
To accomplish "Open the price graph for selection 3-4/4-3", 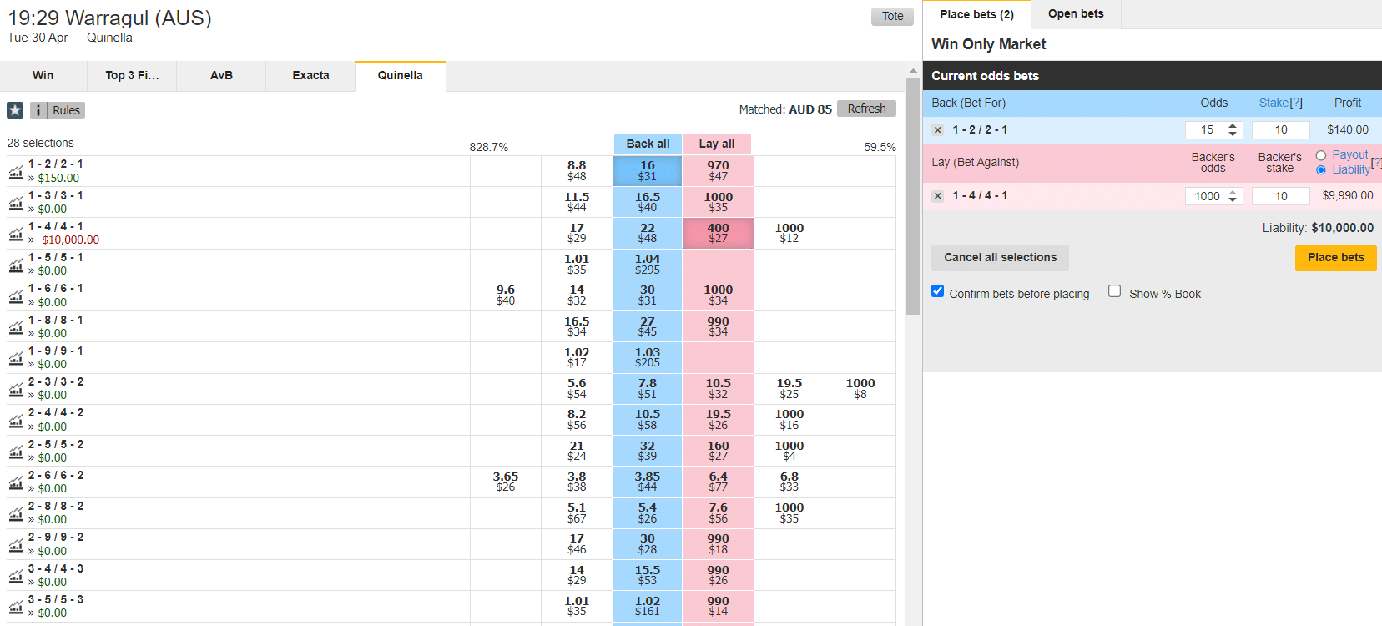I will pyautogui.click(x=15, y=576).
